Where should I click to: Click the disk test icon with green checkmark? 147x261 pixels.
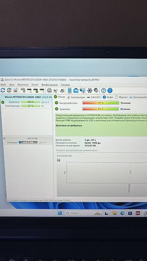(x=36, y=90)
